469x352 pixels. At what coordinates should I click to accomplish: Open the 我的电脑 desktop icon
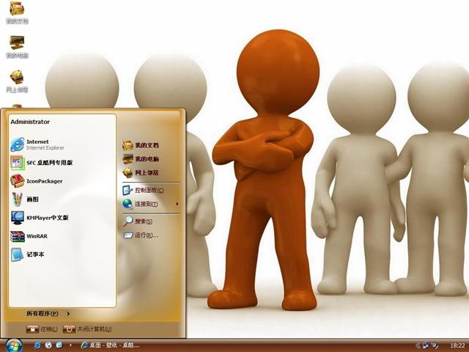point(16,45)
